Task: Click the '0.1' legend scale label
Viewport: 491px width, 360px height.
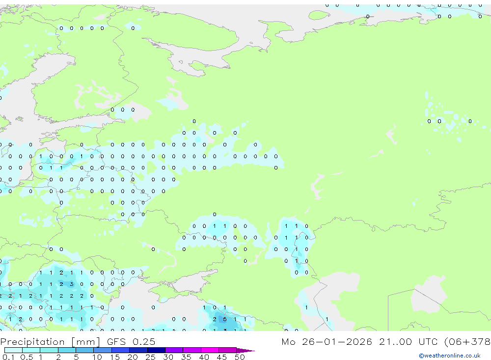Action: pyautogui.click(x=8, y=357)
